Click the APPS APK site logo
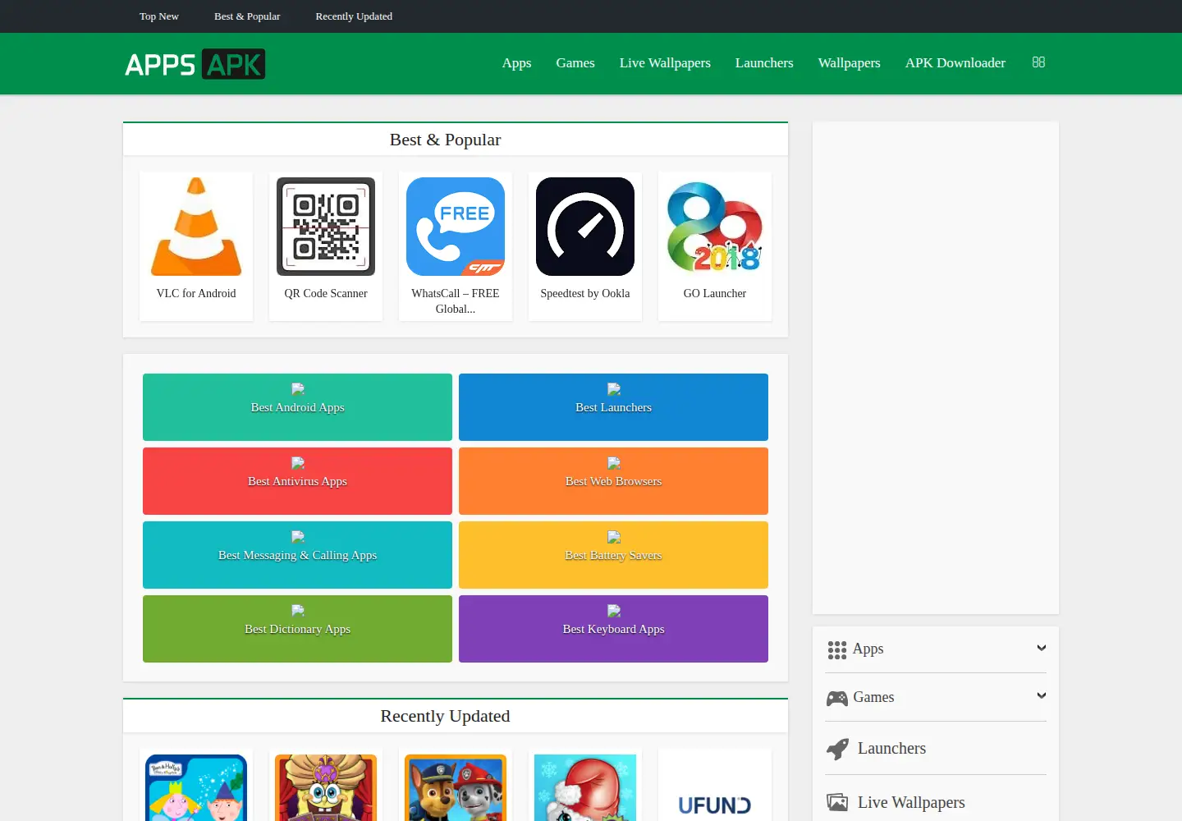Screen dimensions: 1182x821 (x=195, y=64)
